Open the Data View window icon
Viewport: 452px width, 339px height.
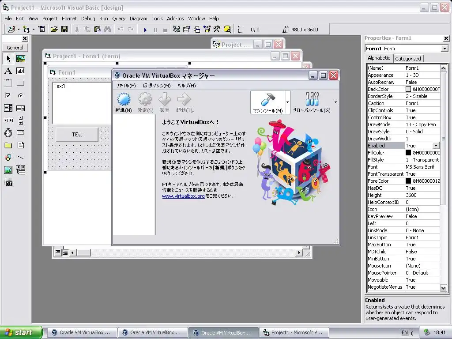coord(227,30)
